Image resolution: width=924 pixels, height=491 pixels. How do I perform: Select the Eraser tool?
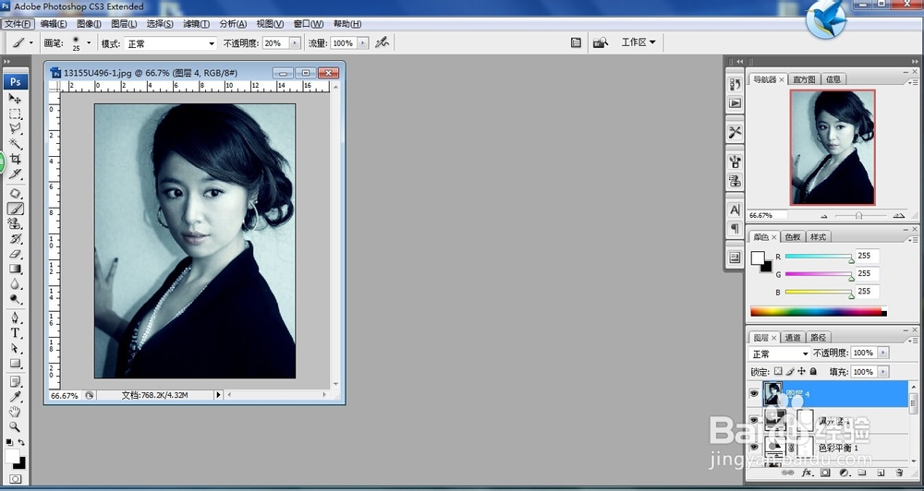(x=15, y=255)
